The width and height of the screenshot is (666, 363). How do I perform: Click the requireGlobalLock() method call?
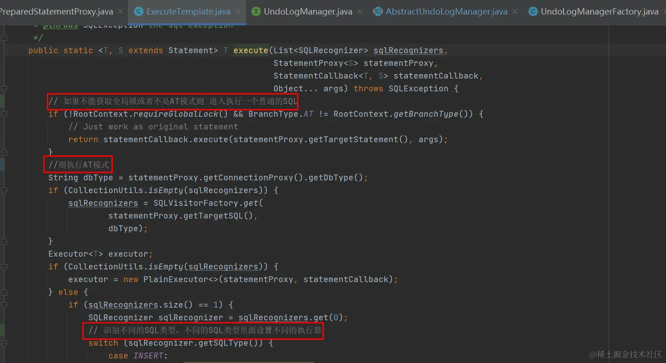point(181,114)
